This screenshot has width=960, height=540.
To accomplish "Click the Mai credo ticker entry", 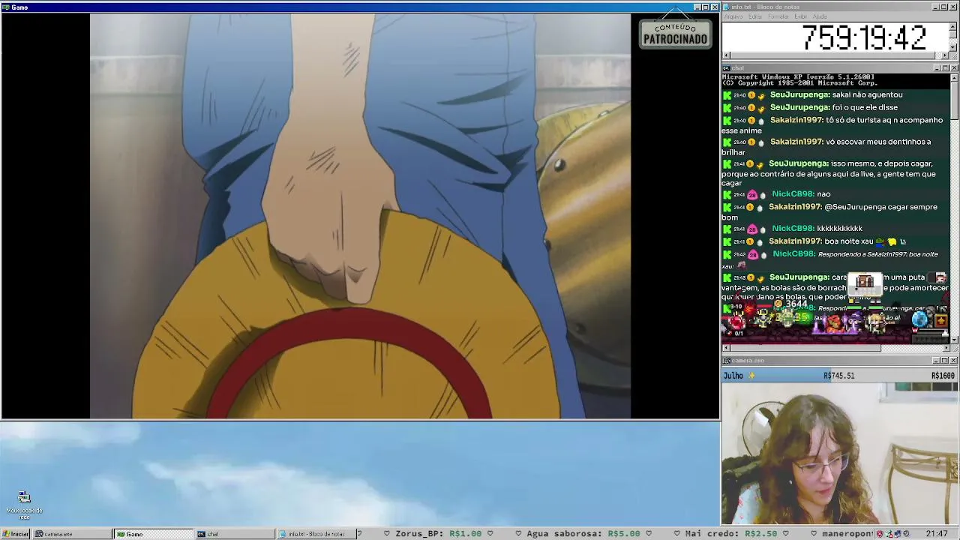I will coord(732,534).
